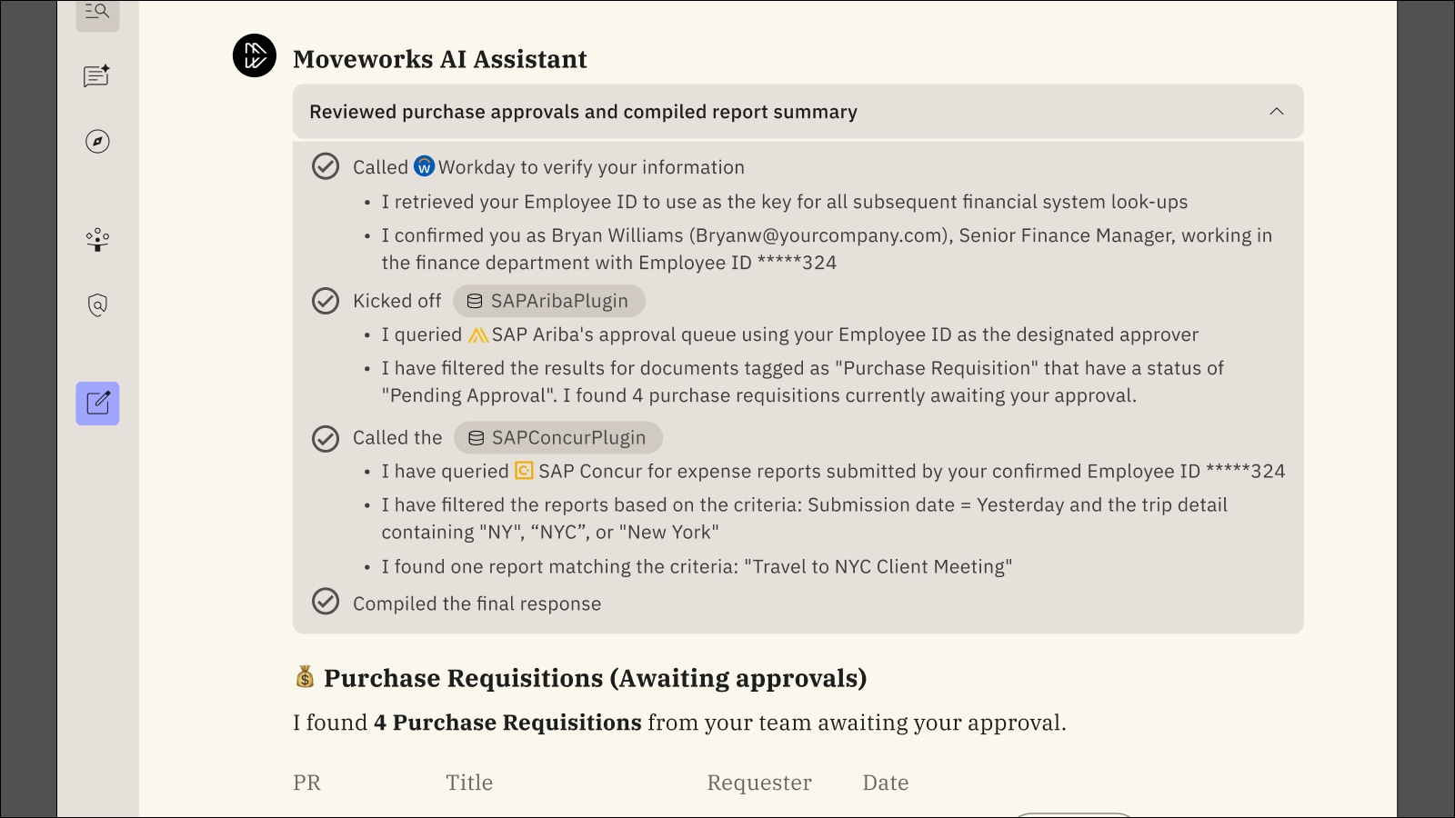
Task: Click the SAP Concur icon in the expense step
Action: [x=523, y=471]
